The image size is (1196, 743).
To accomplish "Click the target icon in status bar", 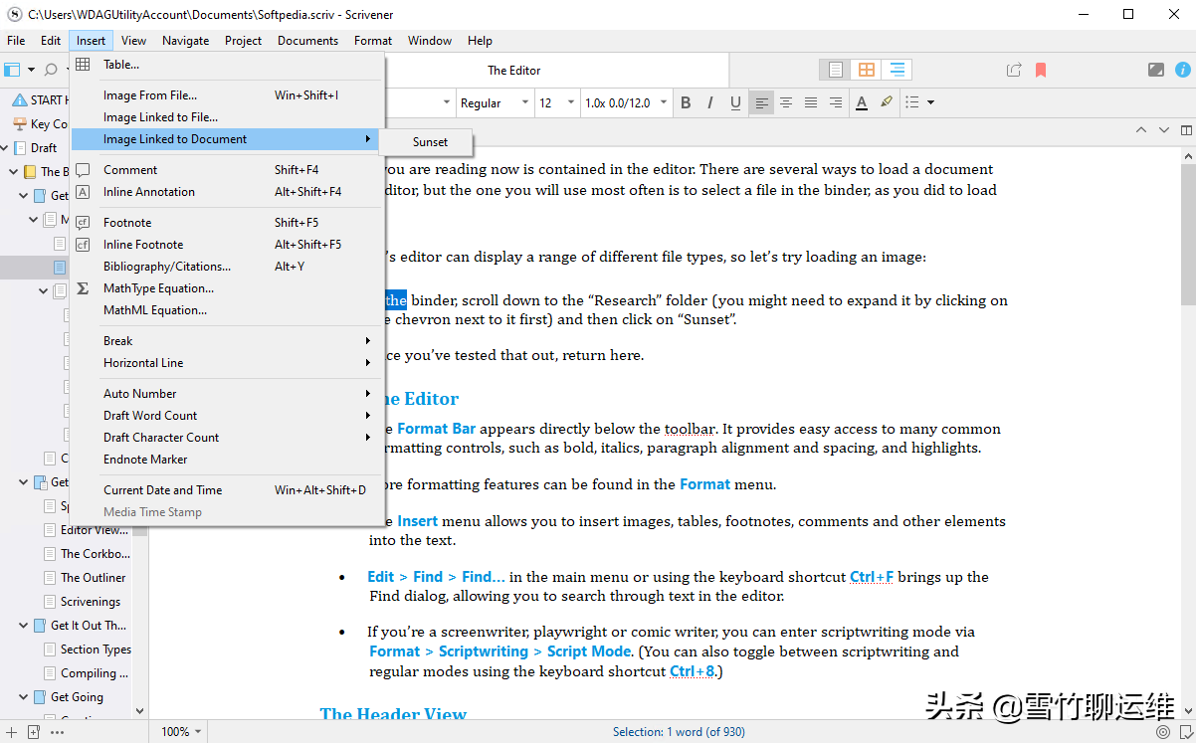I will tap(1163, 732).
